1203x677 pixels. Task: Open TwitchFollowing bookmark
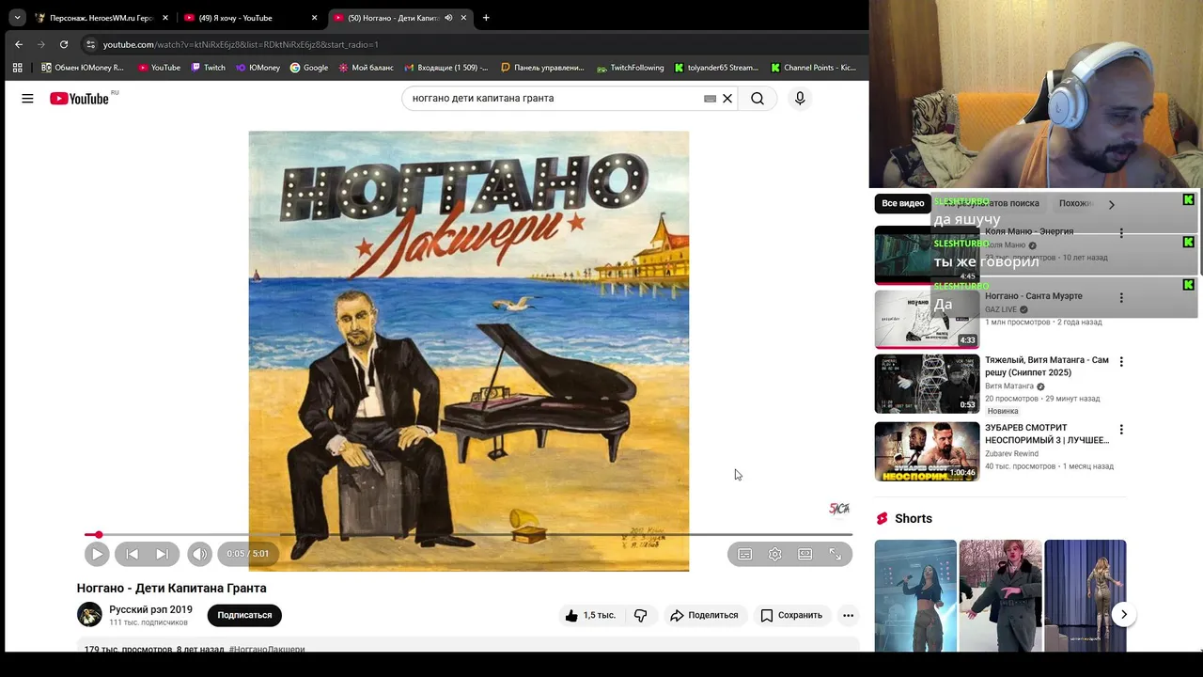coord(631,68)
